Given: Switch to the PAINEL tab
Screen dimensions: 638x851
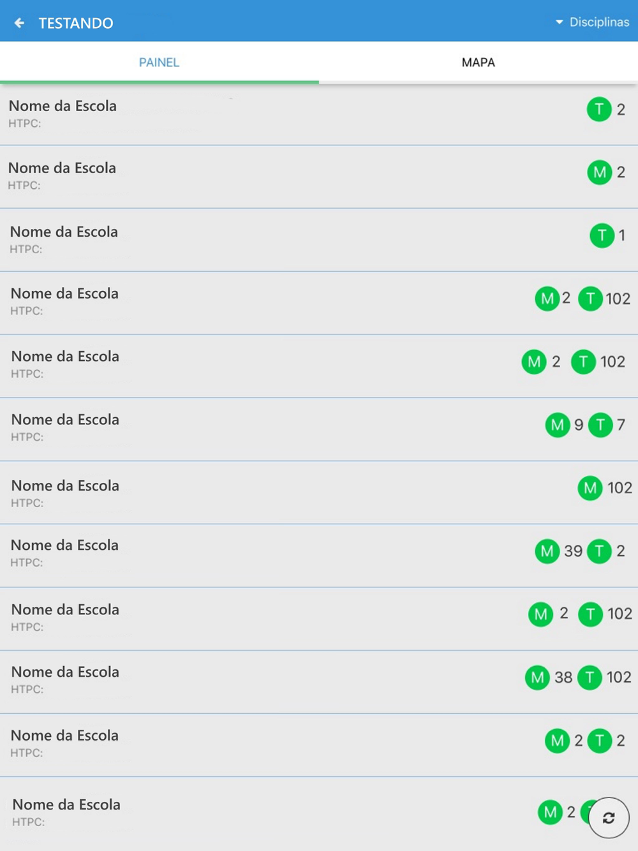Looking at the screenshot, I should coord(159,63).
